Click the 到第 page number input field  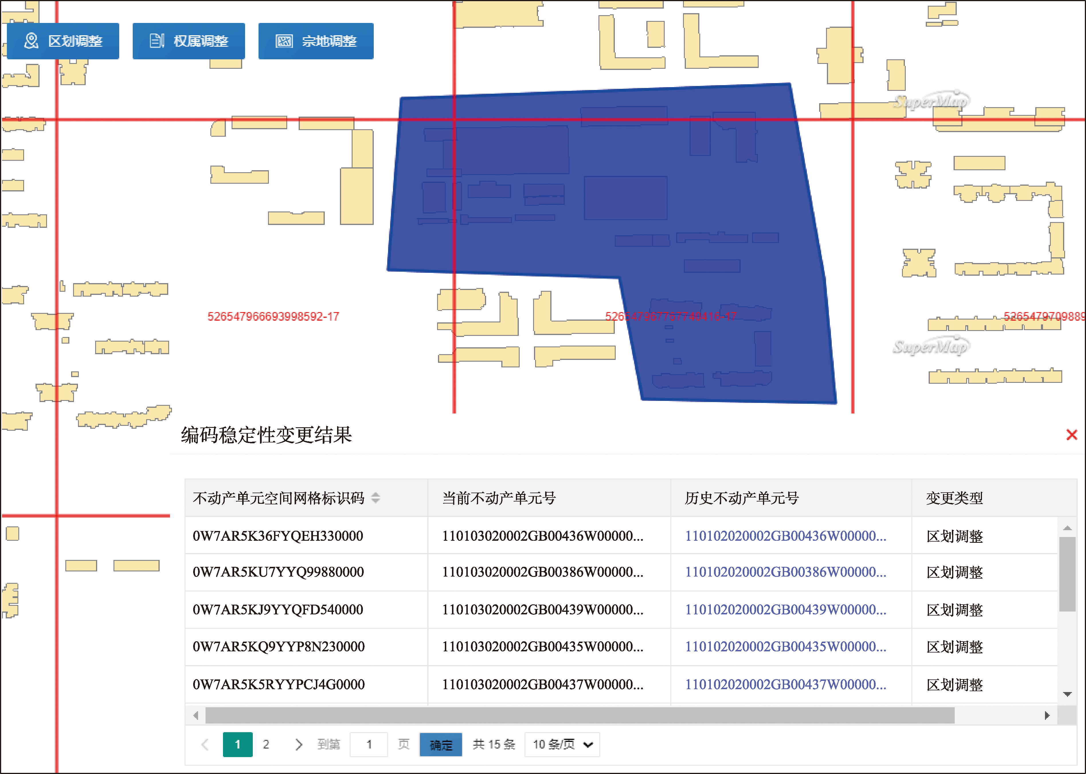click(369, 744)
